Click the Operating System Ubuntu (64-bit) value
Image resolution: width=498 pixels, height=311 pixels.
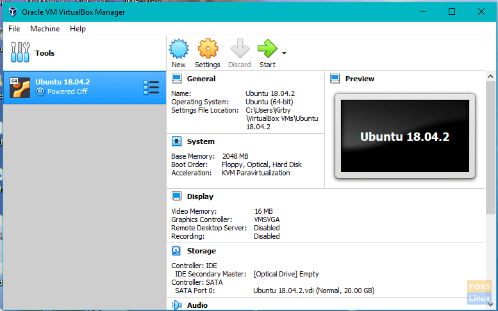(x=269, y=102)
